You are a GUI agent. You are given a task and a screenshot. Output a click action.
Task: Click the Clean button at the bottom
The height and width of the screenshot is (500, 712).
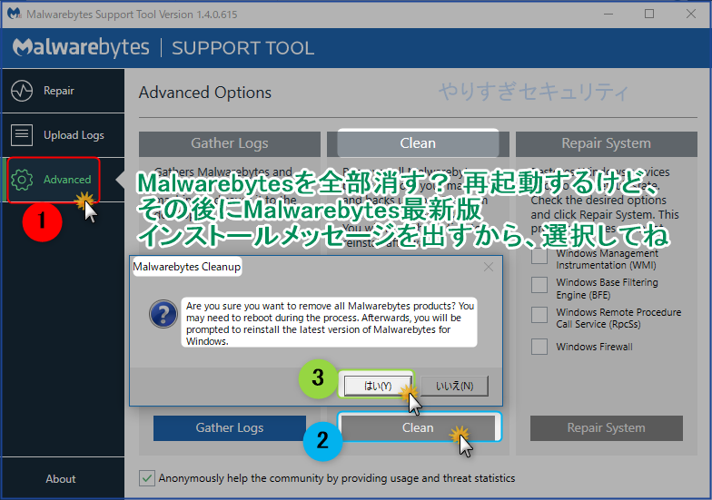click(x=418, y=428)
